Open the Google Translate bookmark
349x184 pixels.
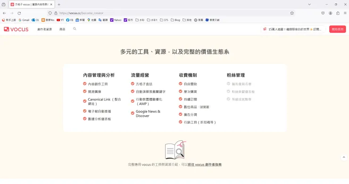103,20
